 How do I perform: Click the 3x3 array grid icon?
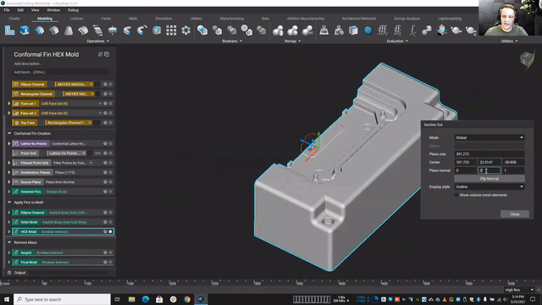click(x=171, y=30)
